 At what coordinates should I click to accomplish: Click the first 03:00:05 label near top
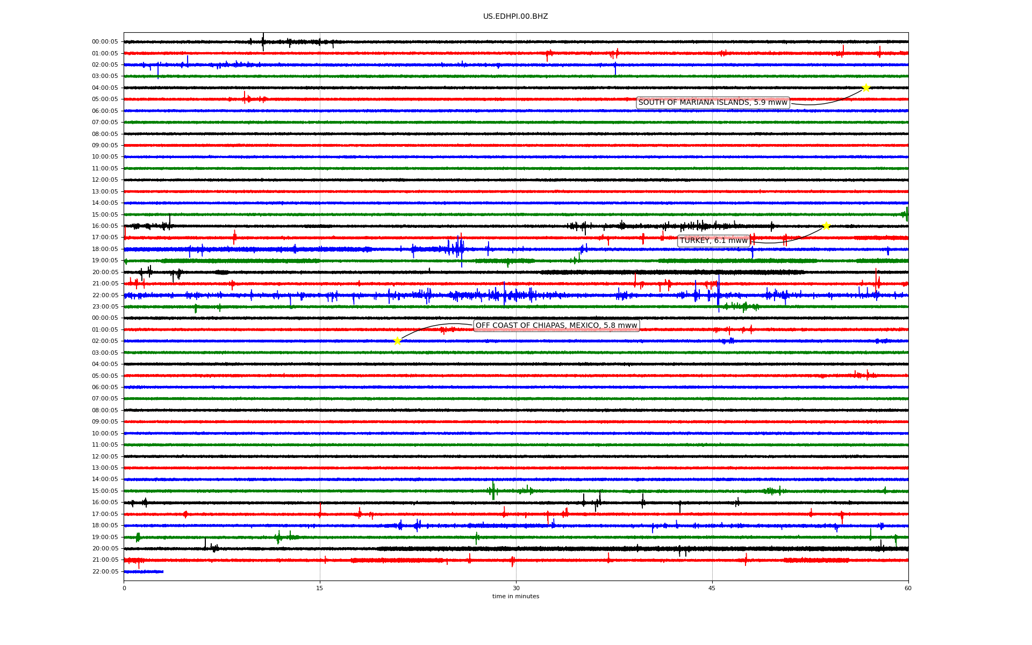pyautogui.click(x=105, y=76)
